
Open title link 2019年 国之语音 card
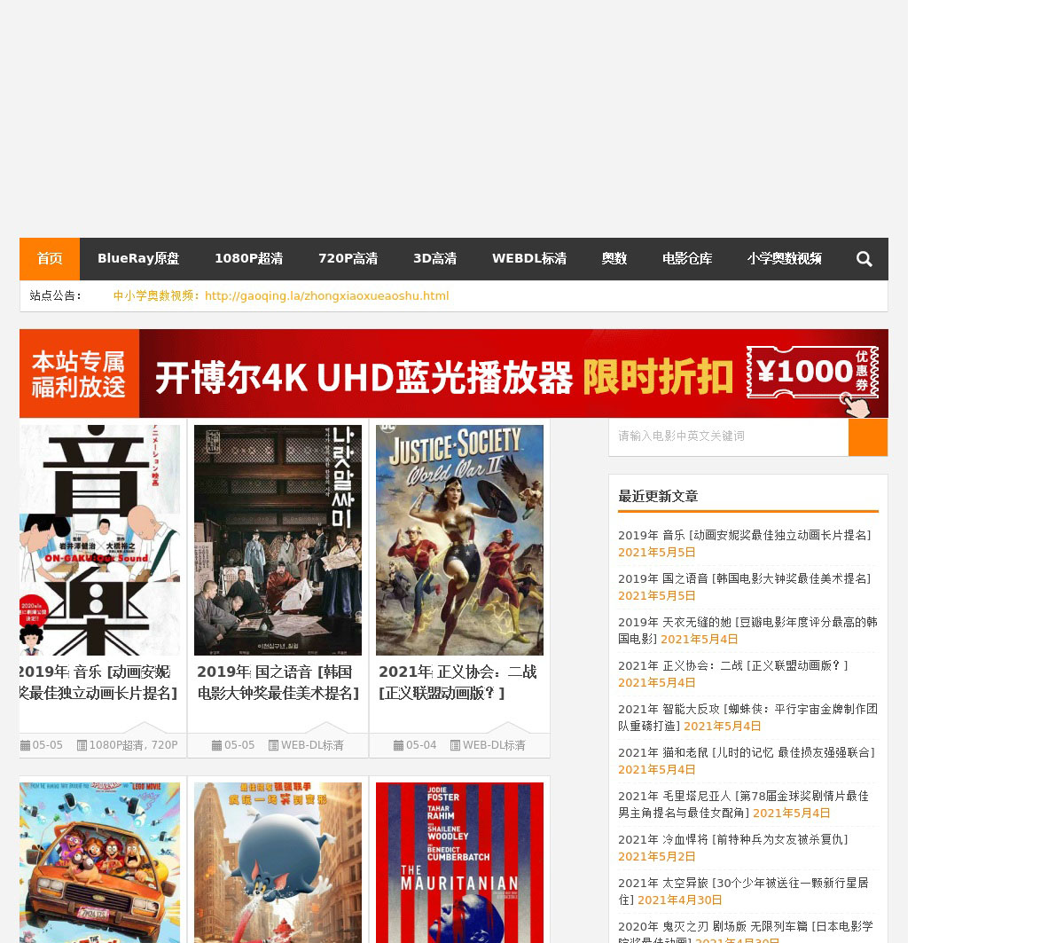tap(278, 682)
